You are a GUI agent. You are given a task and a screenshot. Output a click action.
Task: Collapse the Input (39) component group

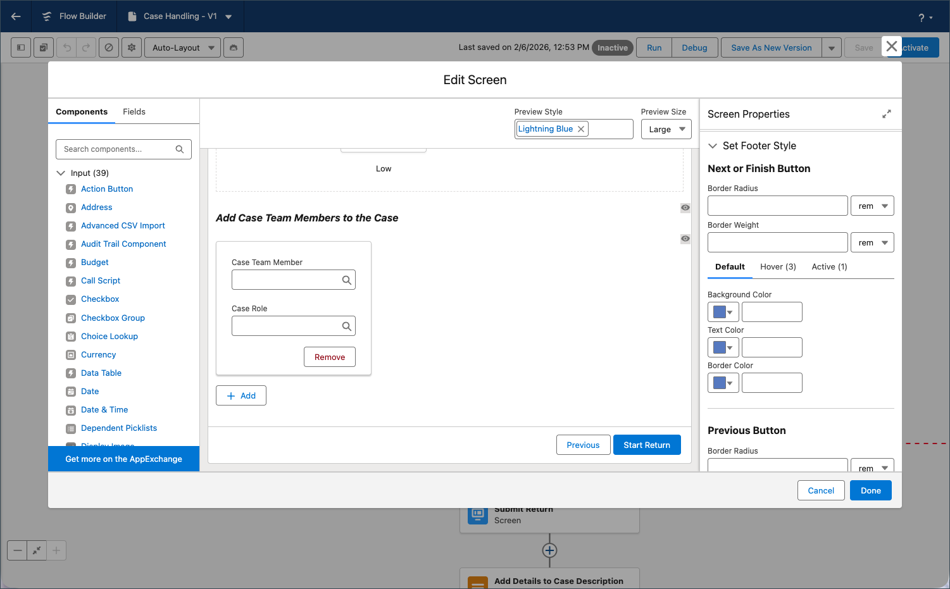(61, 173)
